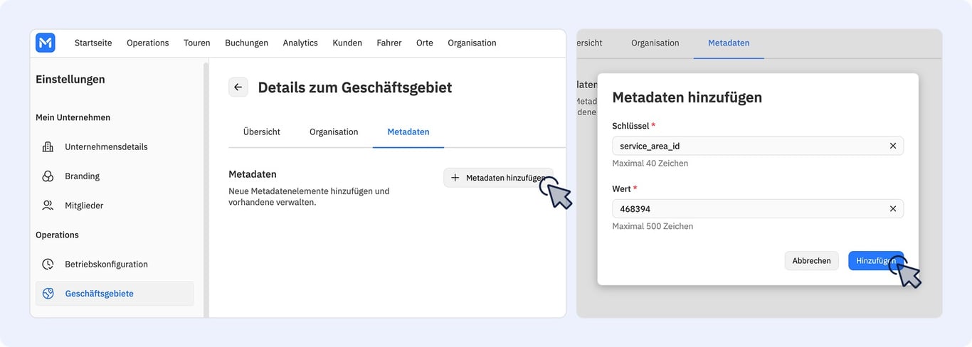The image size is (972, 347).
Task: Click the Unternehmensdetails building icon
Action: pyautogui.click(x=48, y=147)
